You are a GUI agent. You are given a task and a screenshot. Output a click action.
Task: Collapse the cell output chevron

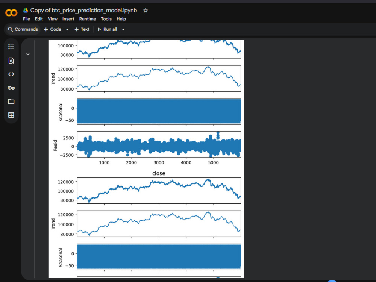[x=28, y=54]
